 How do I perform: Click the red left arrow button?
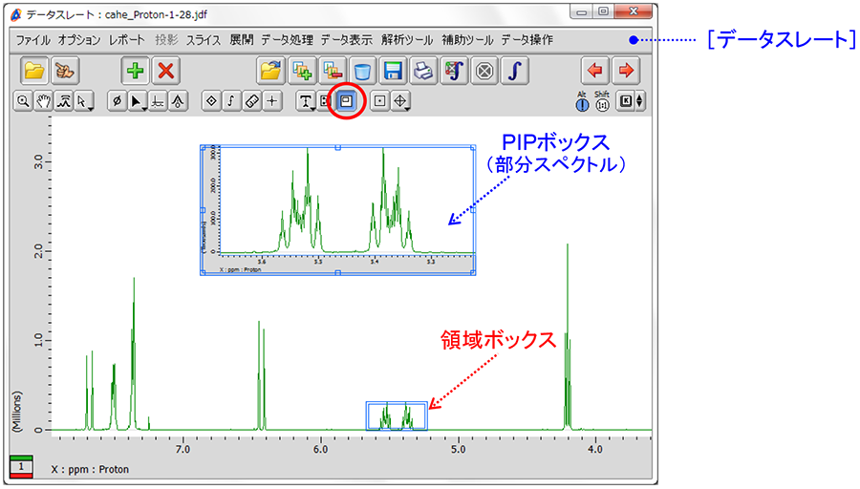pos(595,71)
